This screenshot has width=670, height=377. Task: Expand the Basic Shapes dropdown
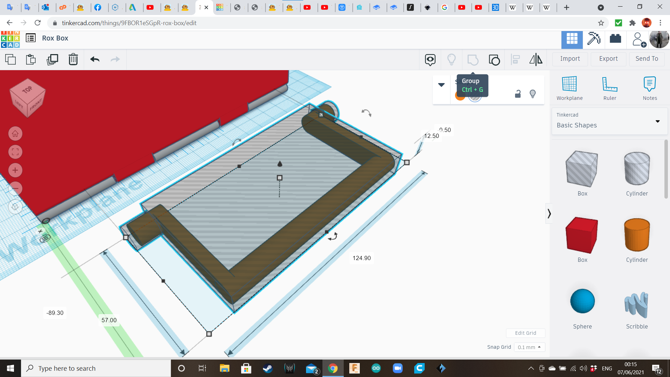[657, 121]
